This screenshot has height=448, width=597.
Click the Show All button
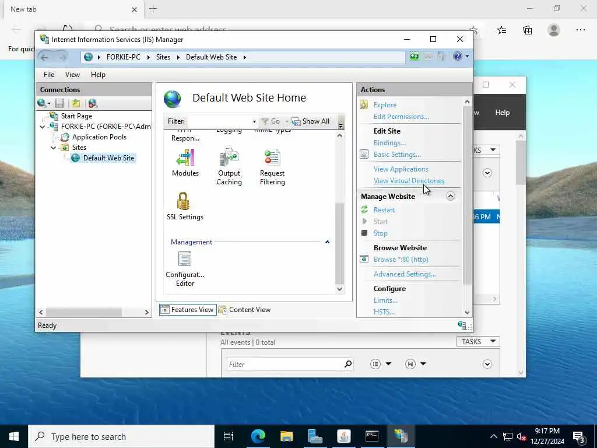click(311, 121)
